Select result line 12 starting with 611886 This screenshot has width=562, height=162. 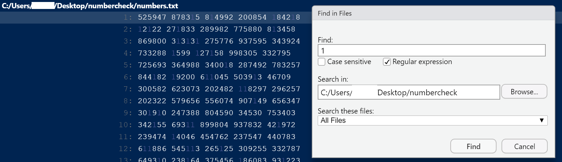156,149
